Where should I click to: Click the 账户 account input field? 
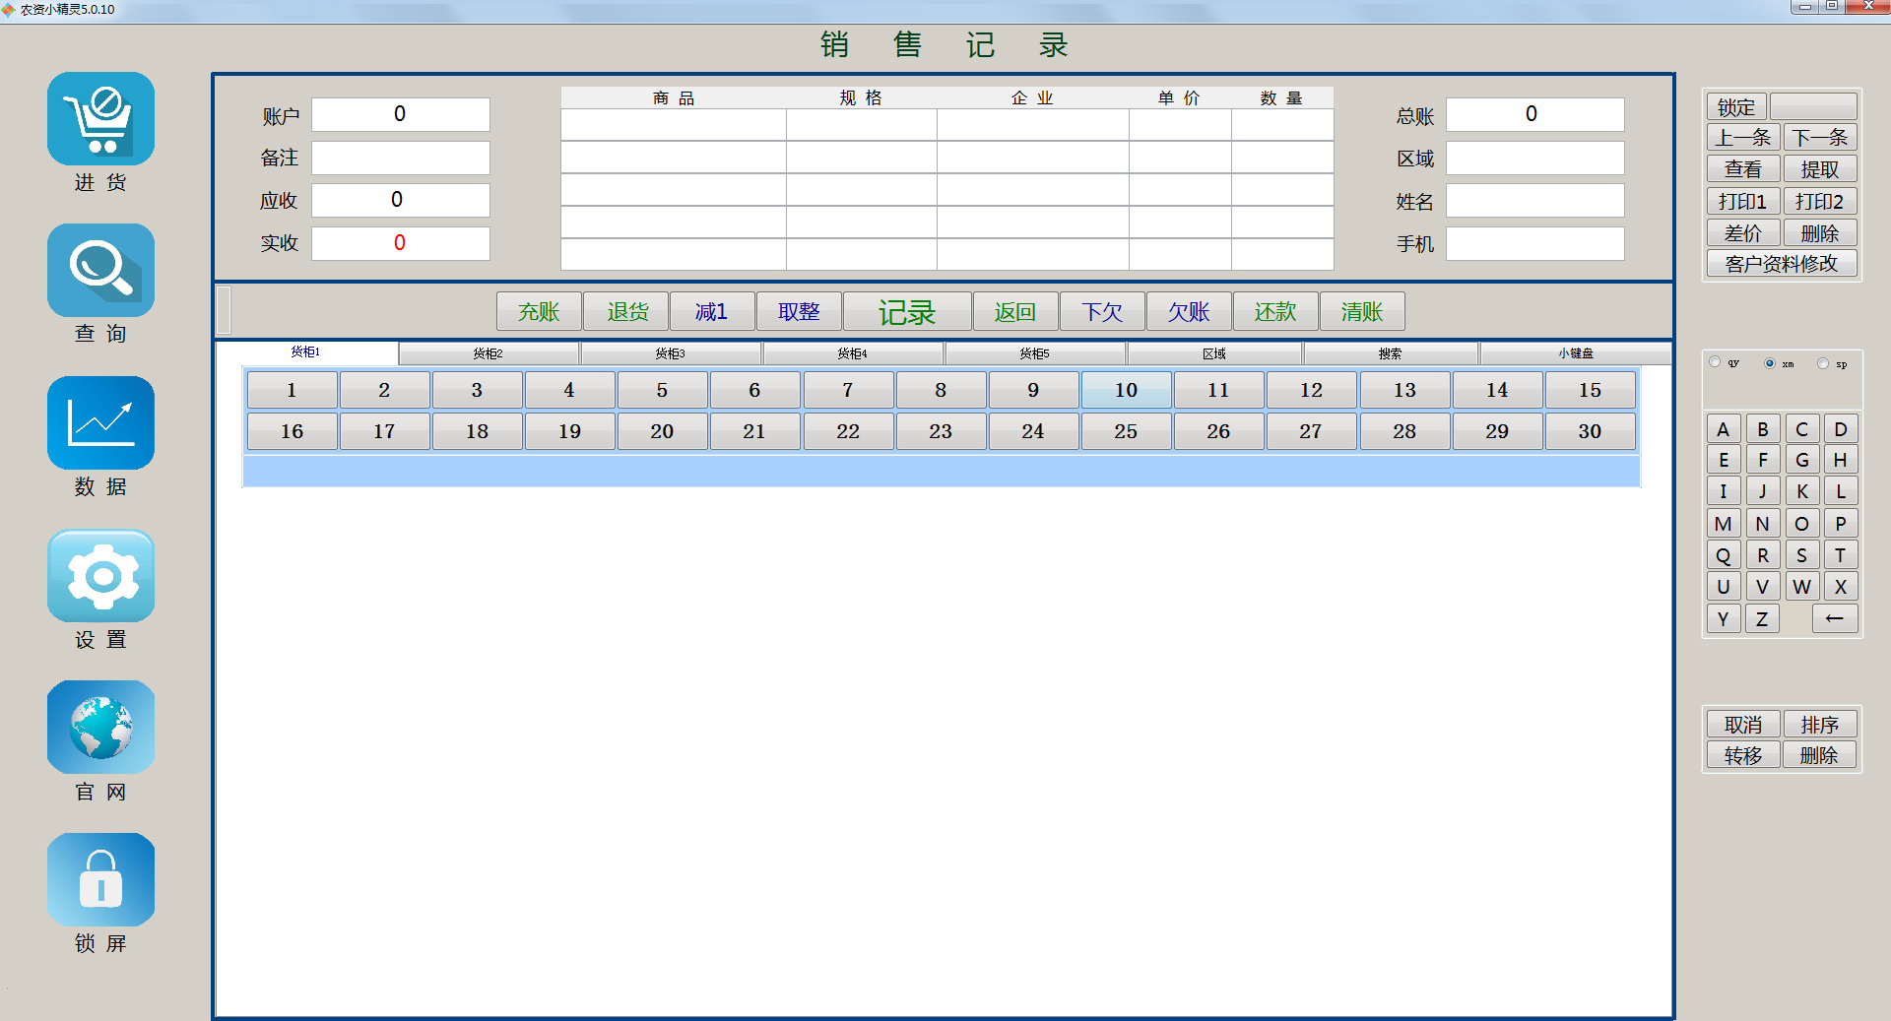401,114
